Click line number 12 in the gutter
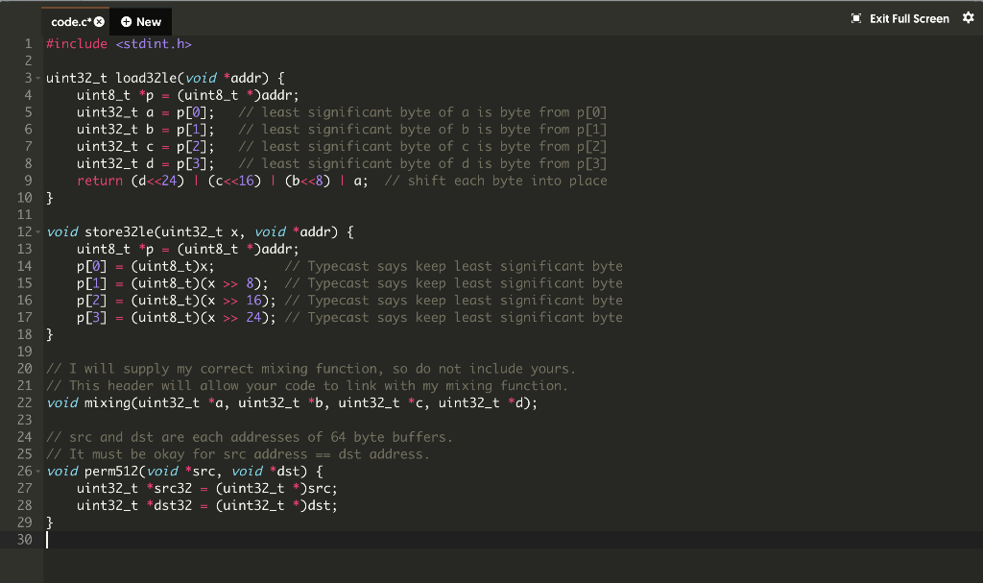Screen dimensions: 983x583 tap(24, 231)
